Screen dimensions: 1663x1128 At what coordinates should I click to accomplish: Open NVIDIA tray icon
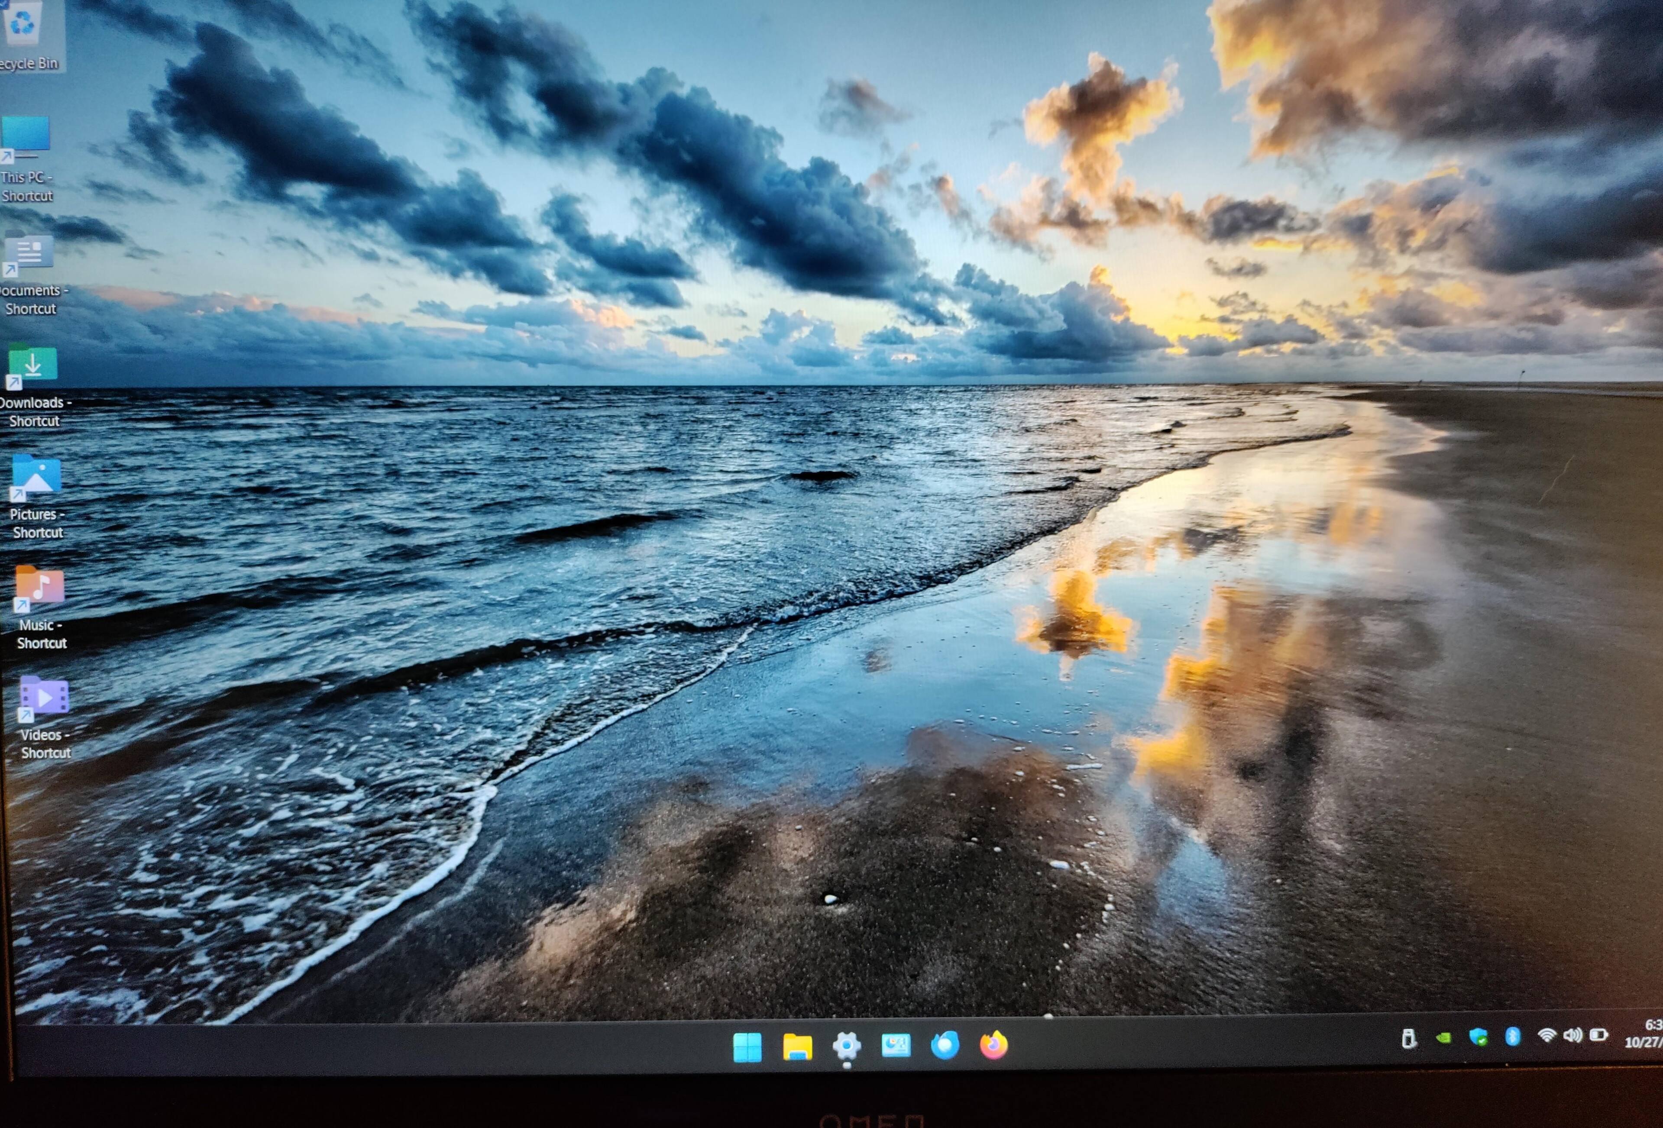coord(1443,1038)
